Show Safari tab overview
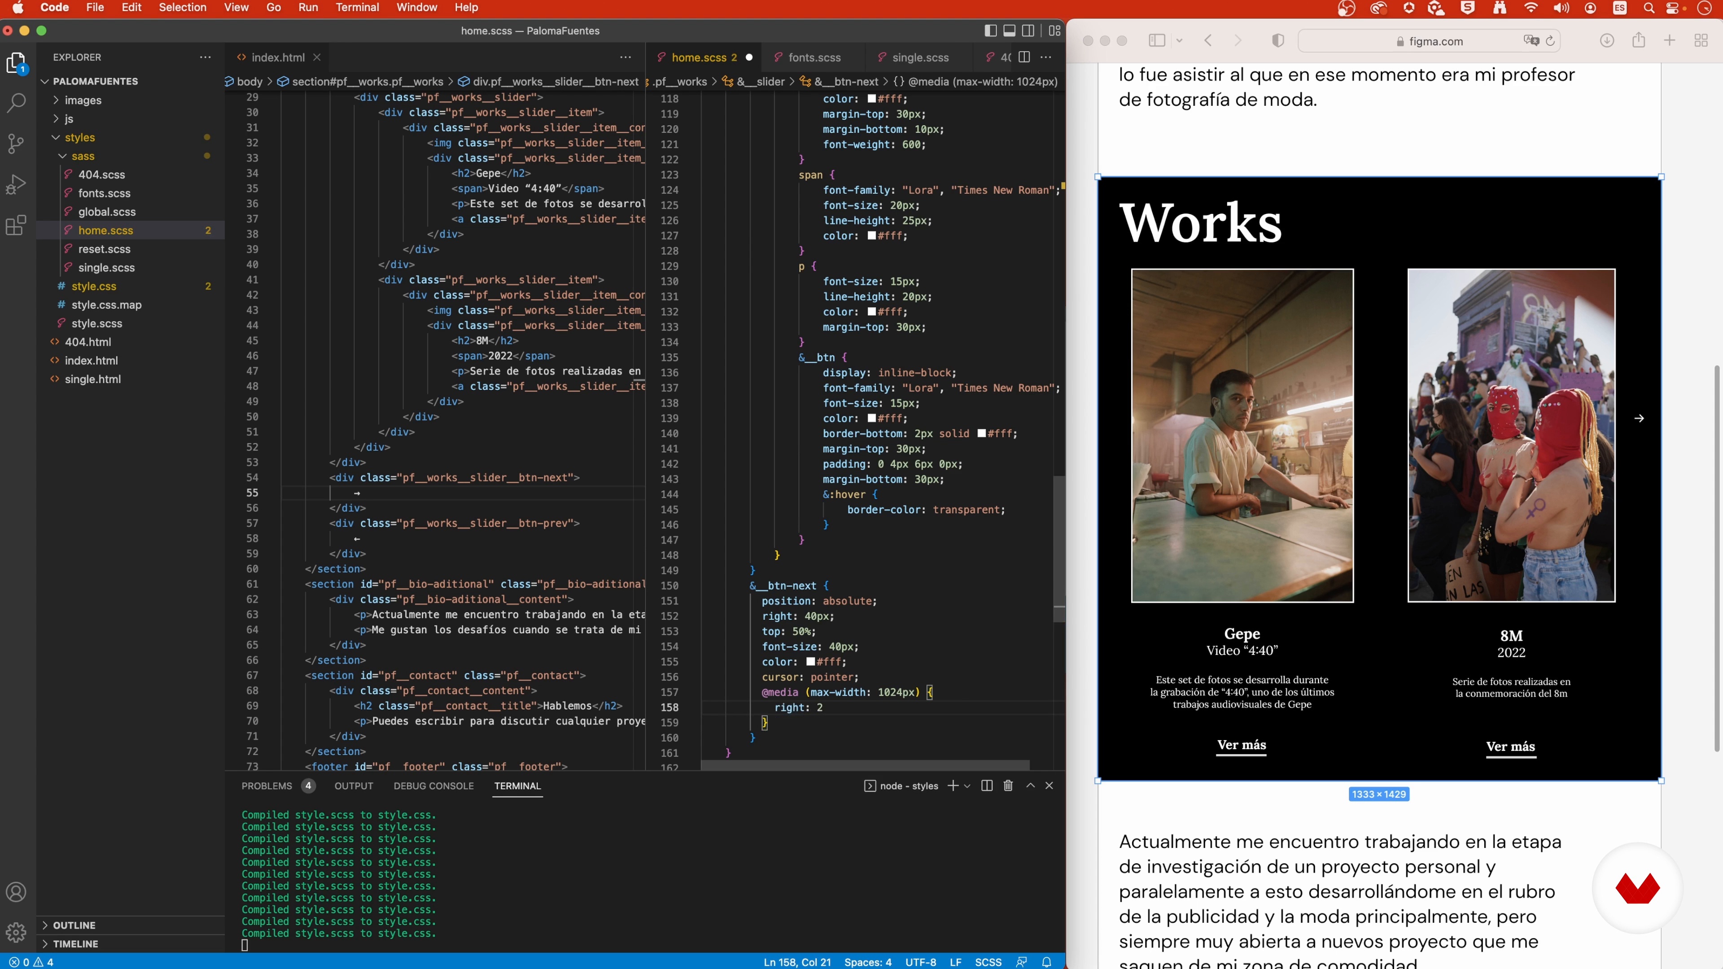This screenshot has width=1723, height=969. pyautogui.click(x=1701, y=41)
